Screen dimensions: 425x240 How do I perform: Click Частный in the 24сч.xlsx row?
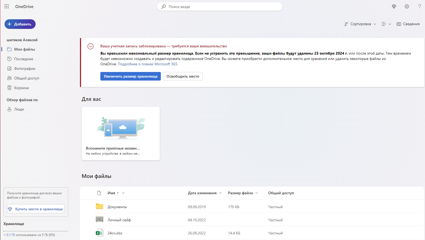(x=275, y=233)
